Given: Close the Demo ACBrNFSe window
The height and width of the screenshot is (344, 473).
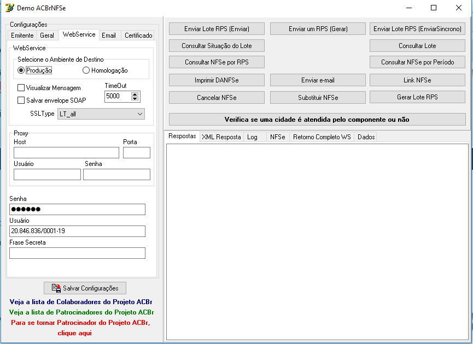Looking at the screenshot, I should click(459, 8).
